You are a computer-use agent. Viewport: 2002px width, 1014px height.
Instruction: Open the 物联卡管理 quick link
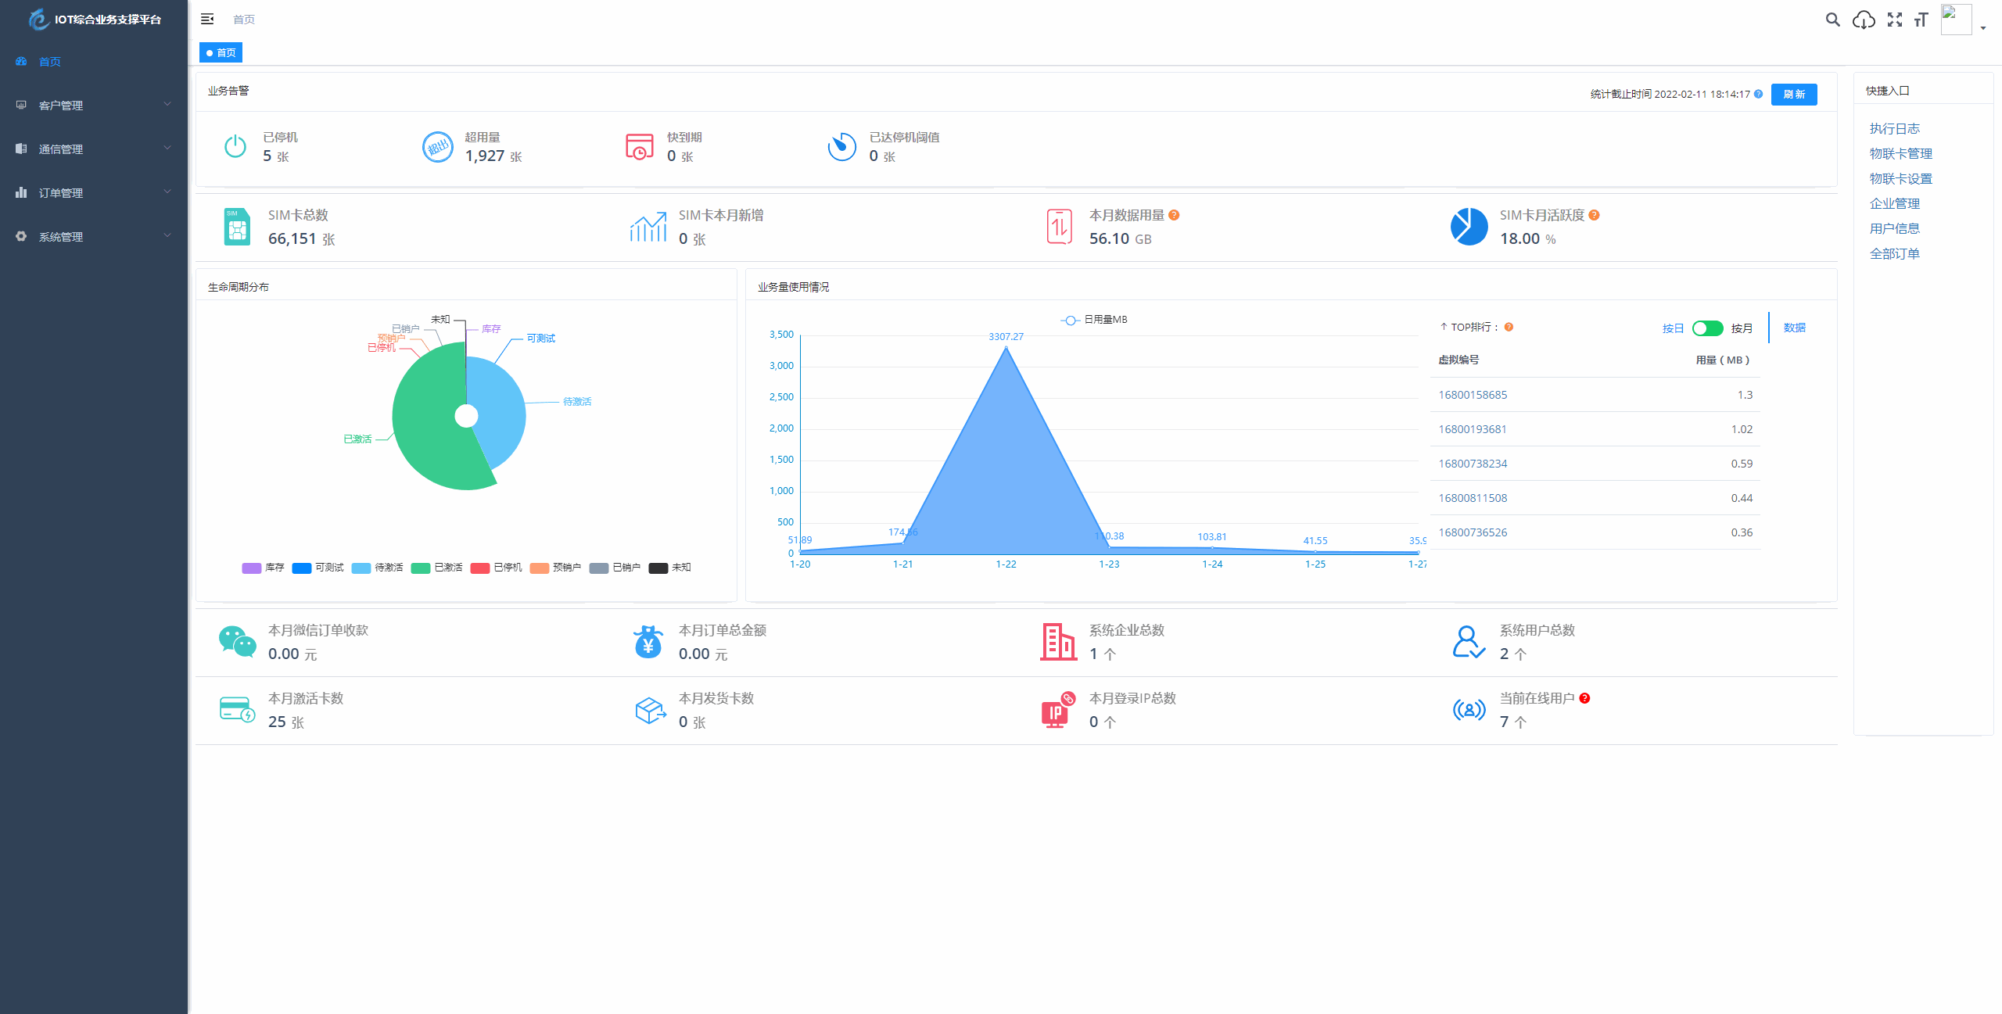pyautogui.click(x=1900, y=153)
